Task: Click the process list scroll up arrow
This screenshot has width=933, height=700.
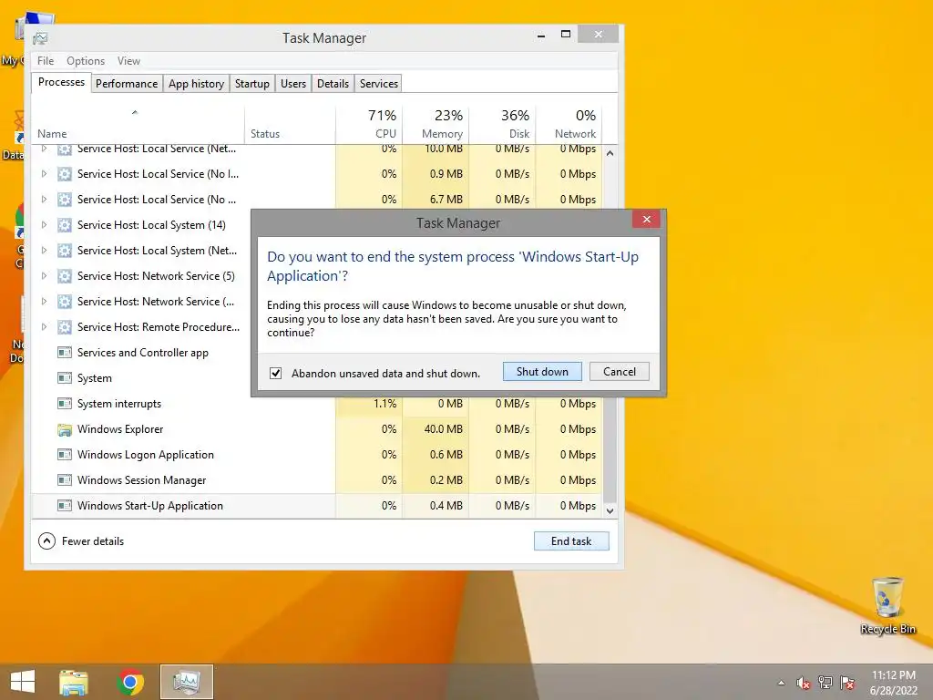Action: pos(610,153)
